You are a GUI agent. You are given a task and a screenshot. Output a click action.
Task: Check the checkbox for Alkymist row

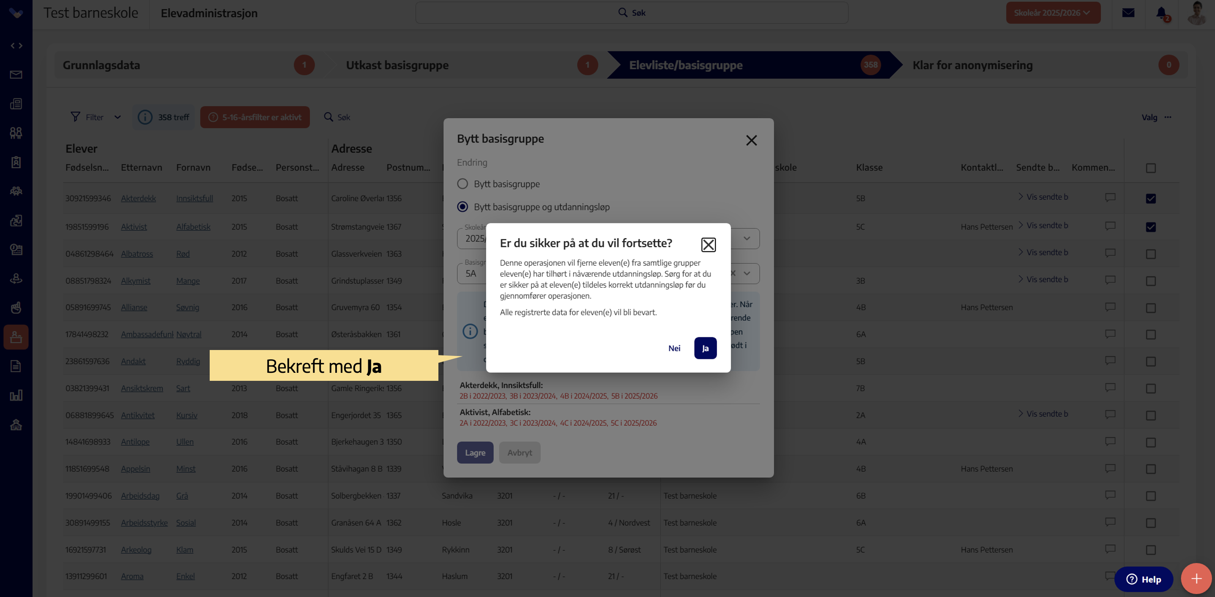(x=1151, y=281)
